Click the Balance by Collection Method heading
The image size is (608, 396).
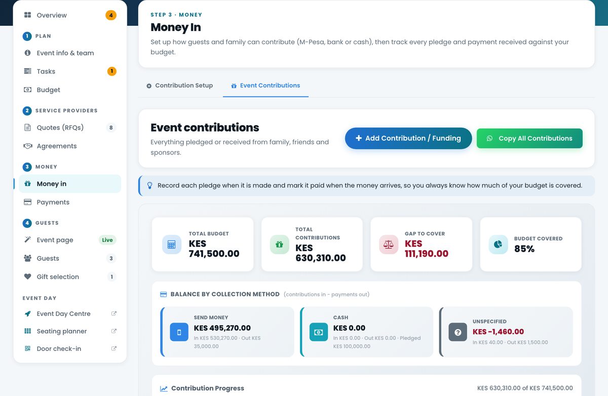pos(225,294)
